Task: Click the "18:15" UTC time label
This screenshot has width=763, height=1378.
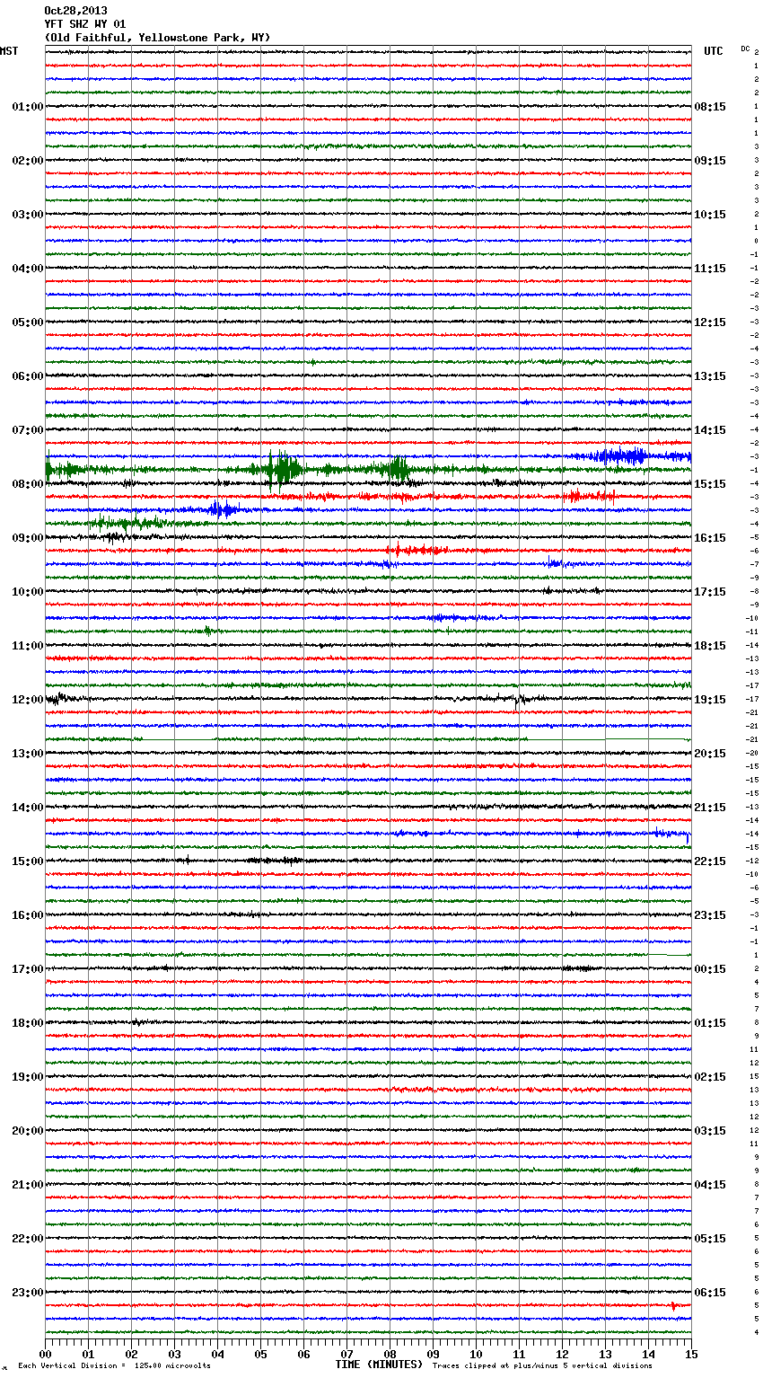Action: (x=710, y=646)
